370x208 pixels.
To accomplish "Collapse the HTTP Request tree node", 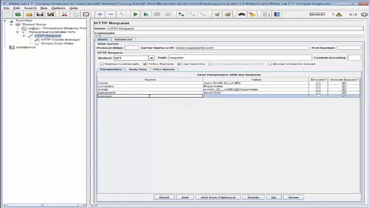I will pos(24,36).
